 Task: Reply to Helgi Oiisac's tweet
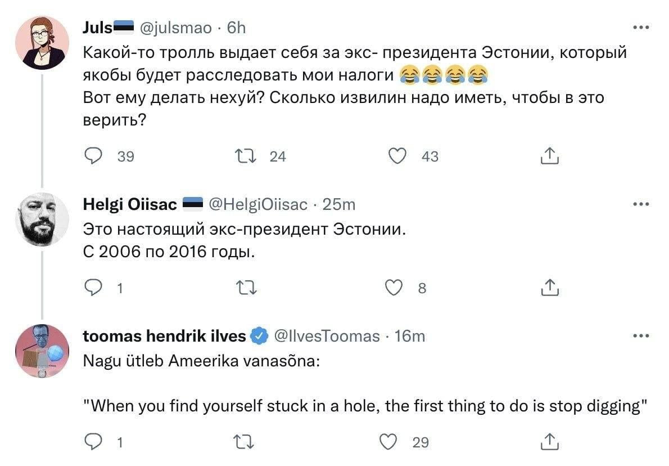click(92, 288)
